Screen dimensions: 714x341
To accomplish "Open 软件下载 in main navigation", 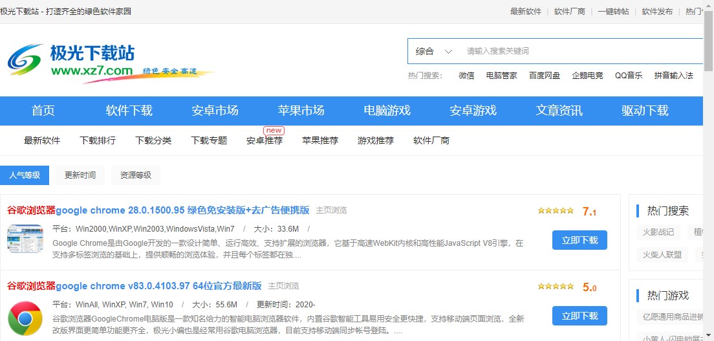I will [129, 111].
